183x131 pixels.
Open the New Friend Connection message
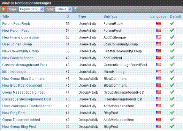[x=21, y=37]
